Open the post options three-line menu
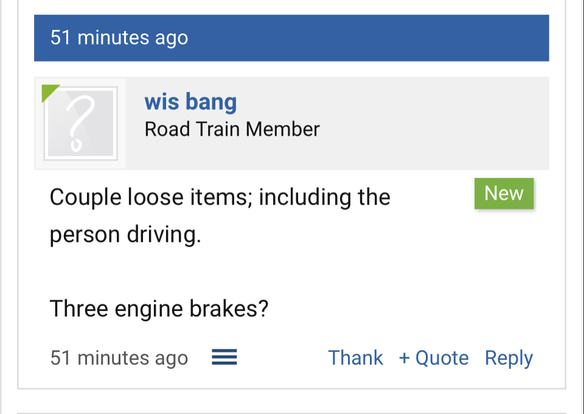The image size is (584, 414). click(x=224, y=357)
